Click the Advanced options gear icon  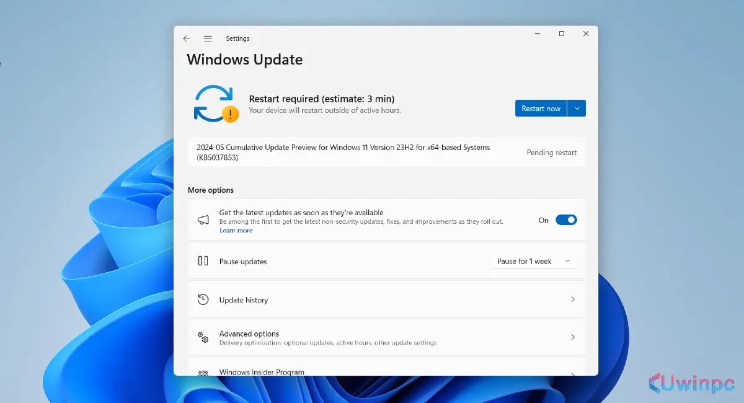pyautogui.click(x=203, y=337)
